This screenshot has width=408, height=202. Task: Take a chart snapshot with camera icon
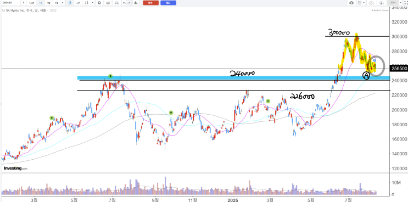click(x=351, y=3)
